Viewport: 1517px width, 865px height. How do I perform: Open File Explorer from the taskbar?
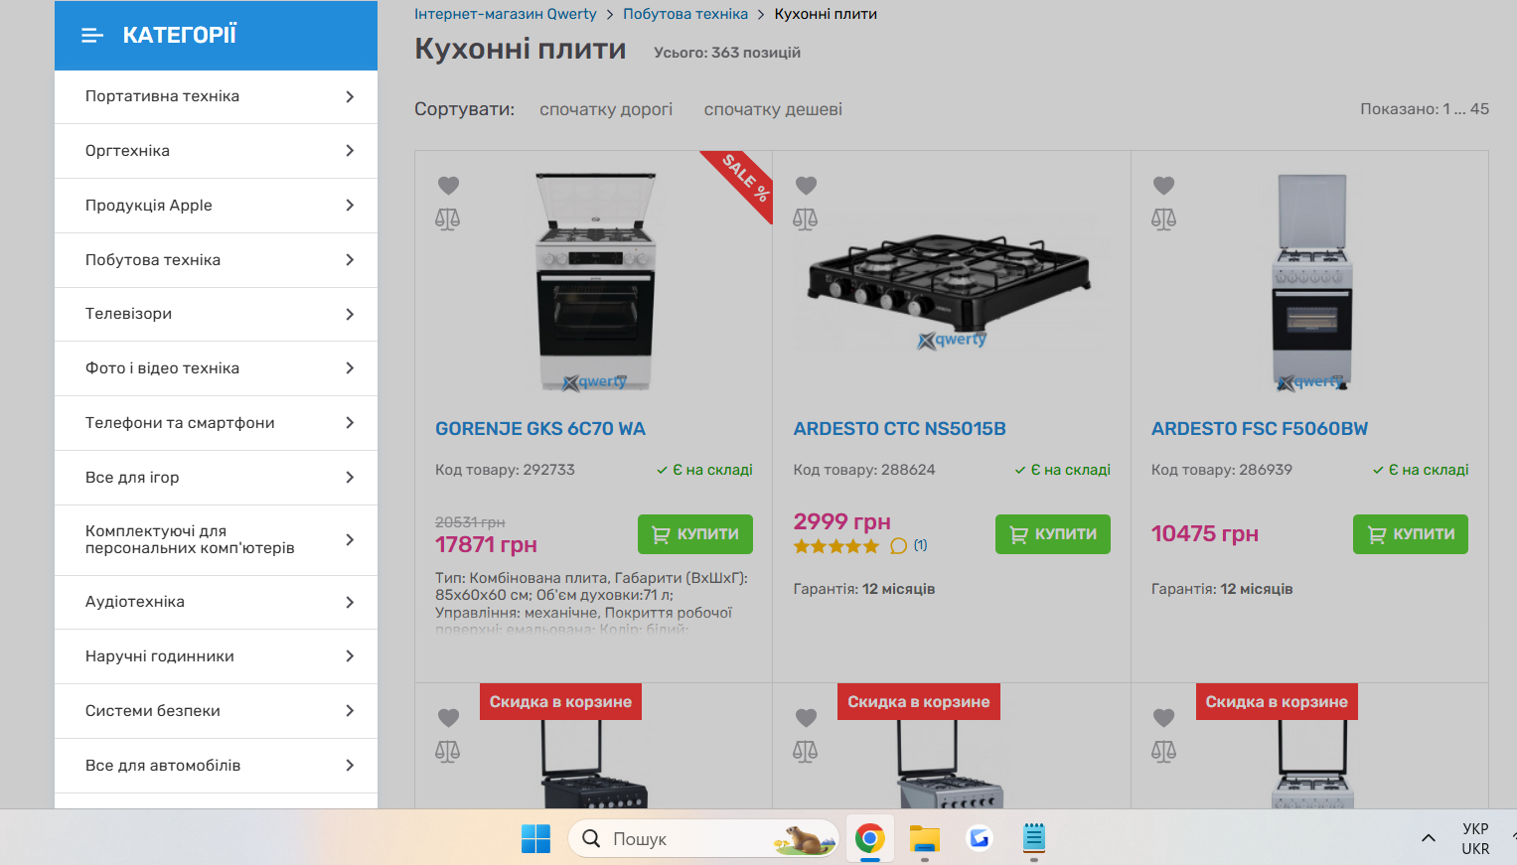(925, 839)
